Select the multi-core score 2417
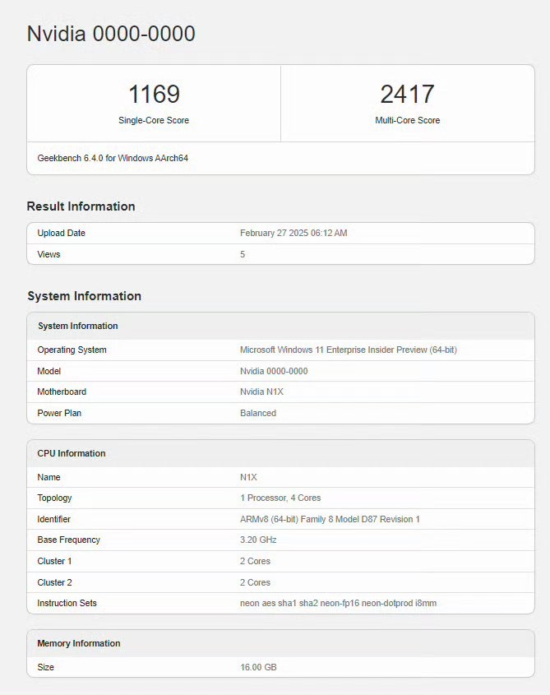 [x=407, y=94]
